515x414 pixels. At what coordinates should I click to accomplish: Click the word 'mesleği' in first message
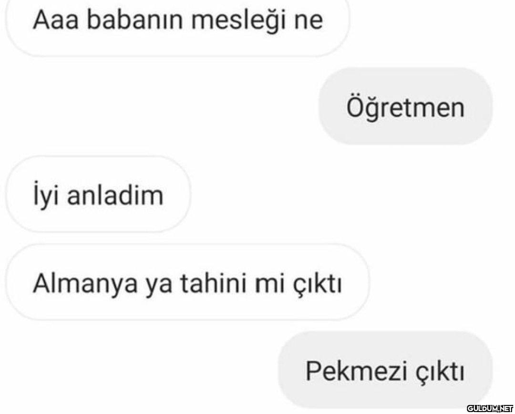[x=238, y=21]
